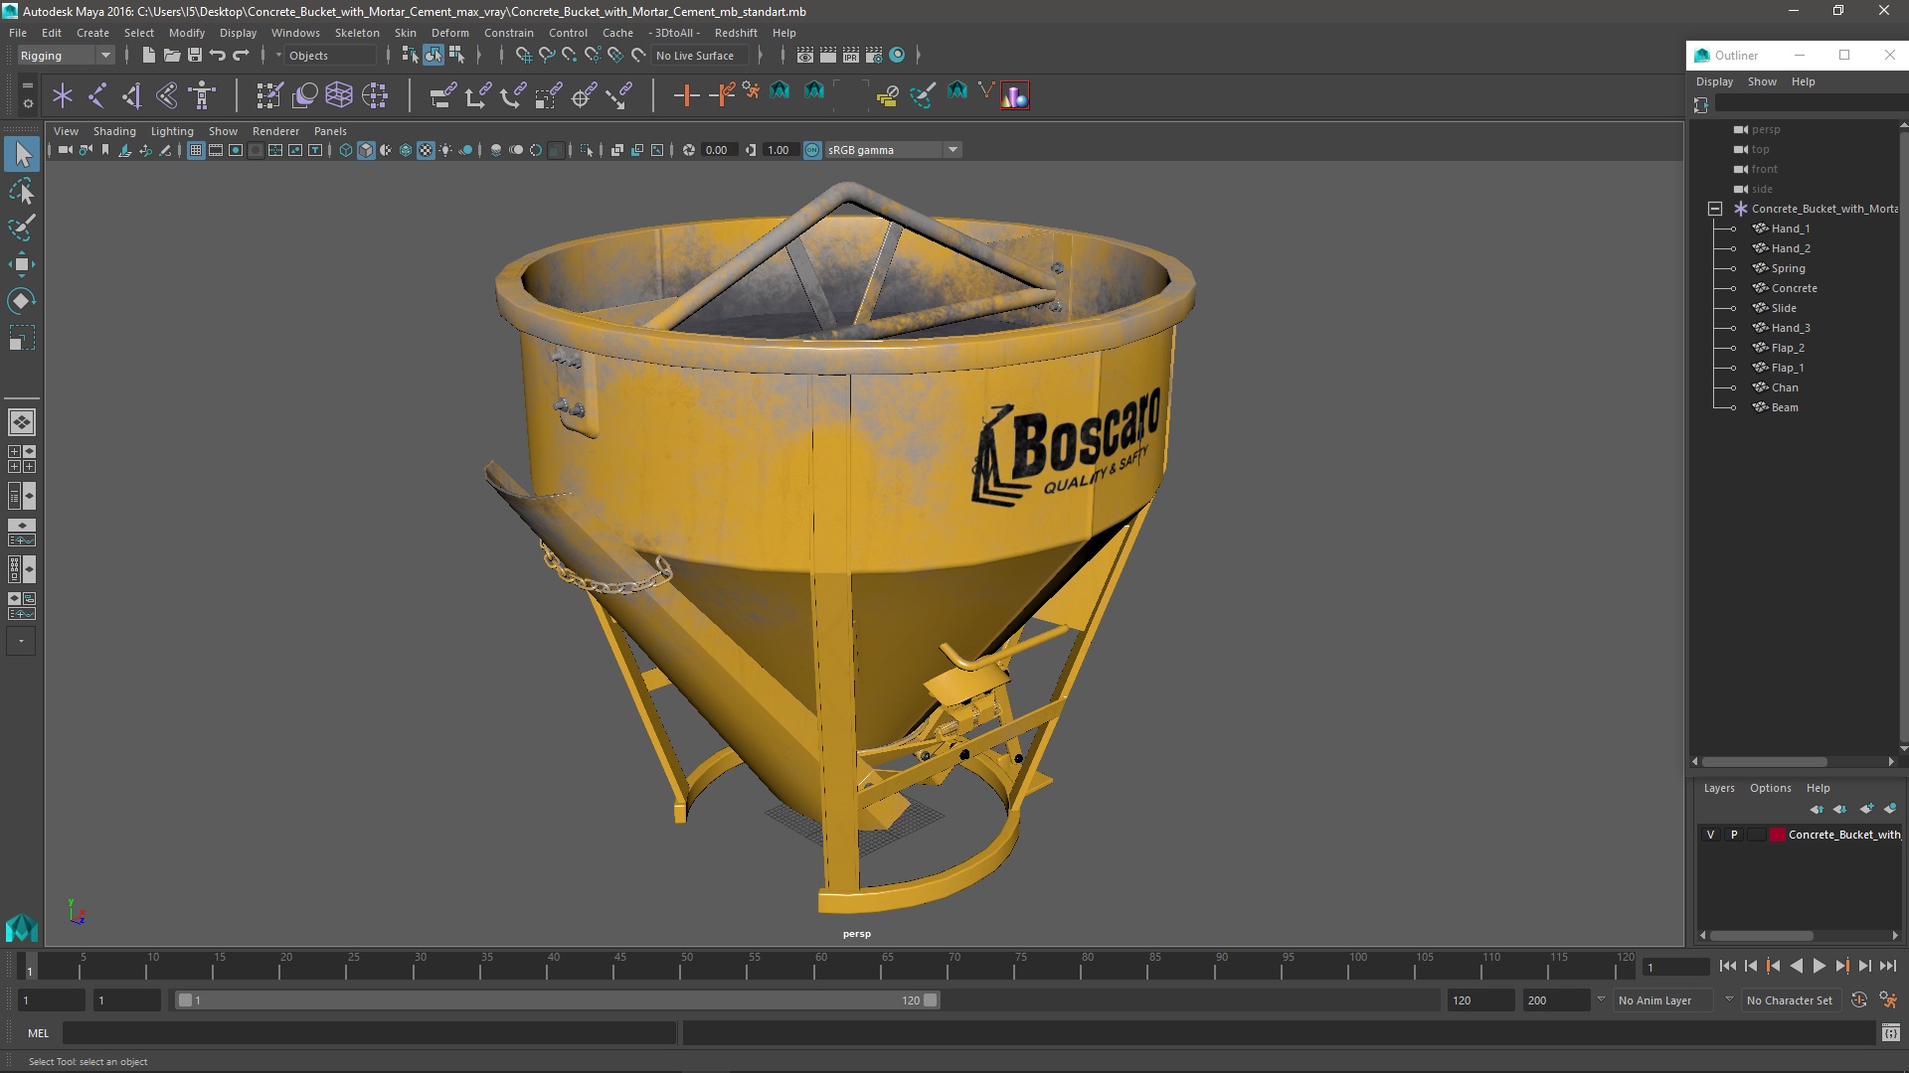This screenshot has height=1073, width=1909.
Task: Click the MEL command input field
Action: click(x=370, y=1033)
